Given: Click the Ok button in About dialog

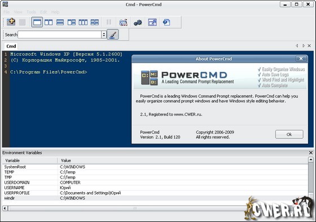Looking at the screenshot, I should tap(289, 134).
